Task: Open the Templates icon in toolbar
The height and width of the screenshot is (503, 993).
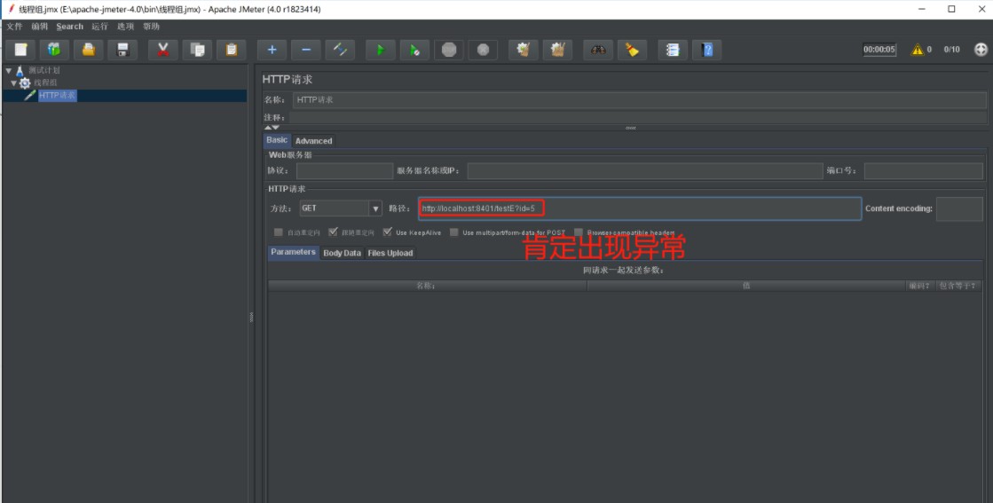Action: pyautogui.click(x=54, y=50)
